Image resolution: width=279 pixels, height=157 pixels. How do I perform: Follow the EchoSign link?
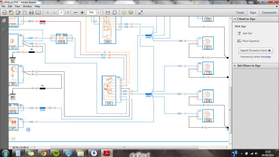pyautogui.click(x=266, y=57)
